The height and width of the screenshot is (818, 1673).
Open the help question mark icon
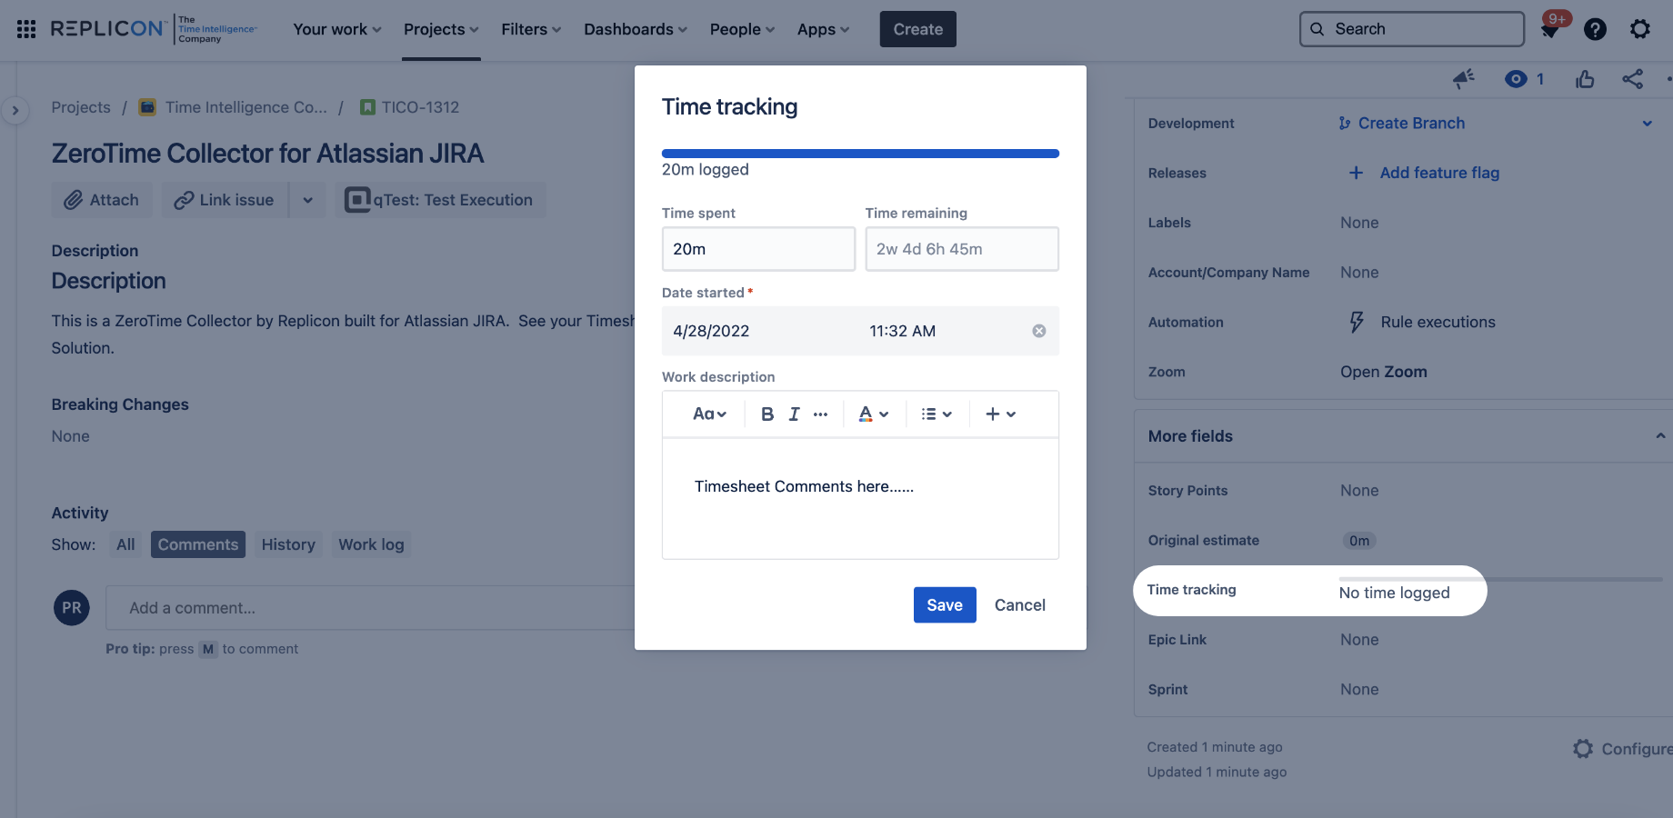pyautogui.click(x=1595, y=29)
